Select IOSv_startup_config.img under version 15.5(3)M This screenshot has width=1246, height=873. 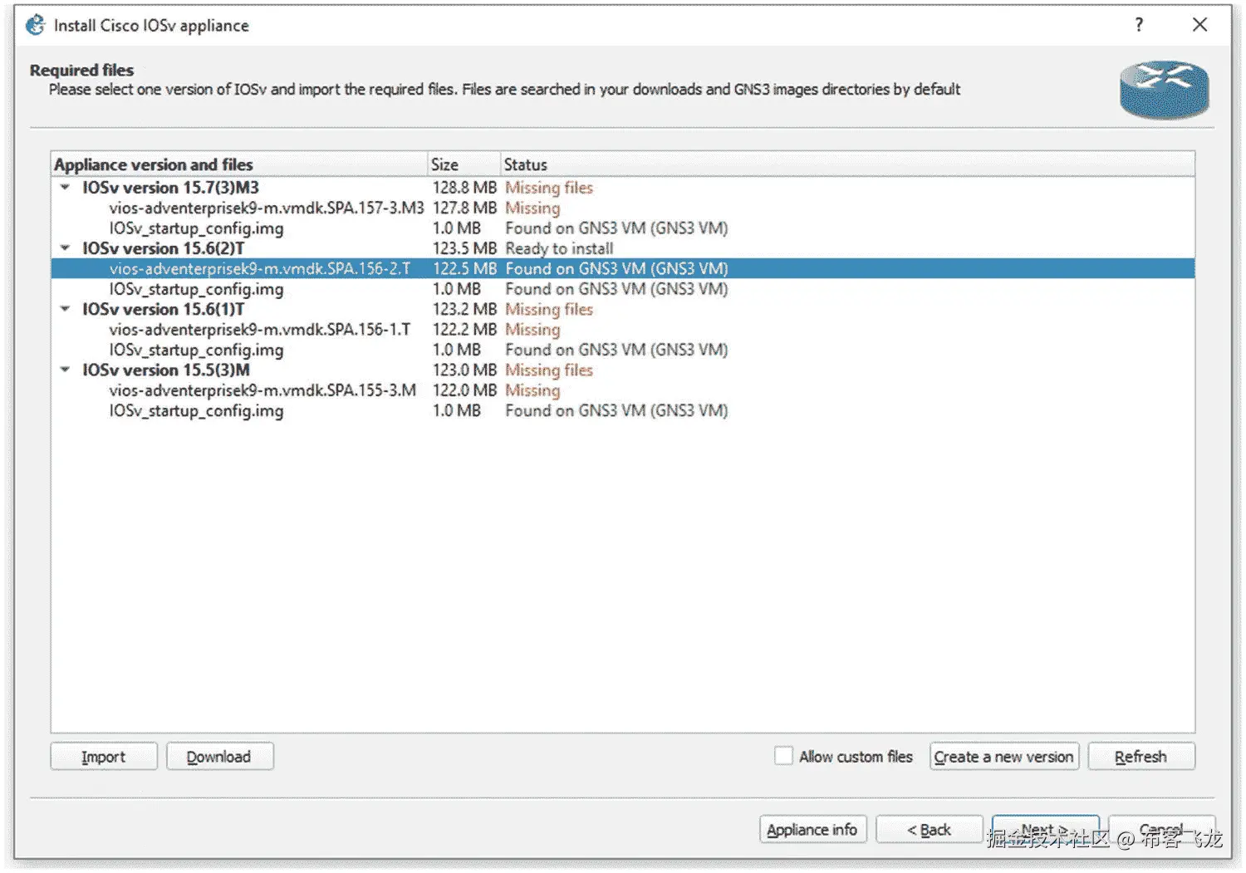[622, 410]
